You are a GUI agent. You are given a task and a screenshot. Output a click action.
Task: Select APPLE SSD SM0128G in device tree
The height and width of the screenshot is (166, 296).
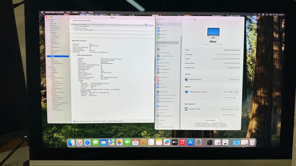pos(82,26)
